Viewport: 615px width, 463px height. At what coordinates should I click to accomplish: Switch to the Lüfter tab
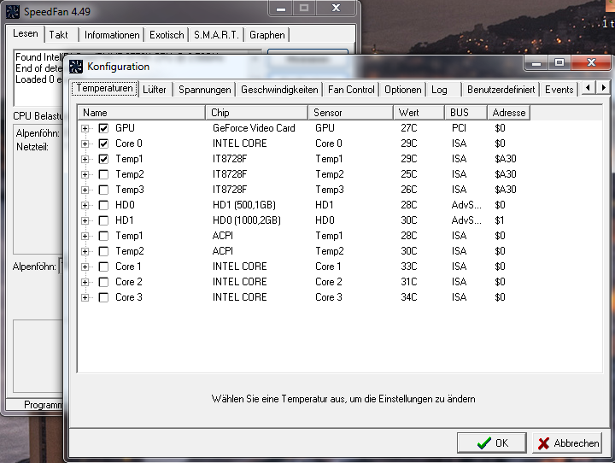pos(155,90)
